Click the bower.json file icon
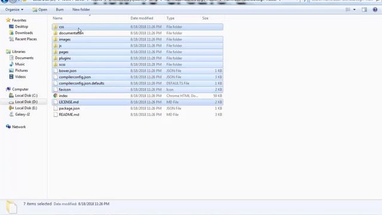 point(56,70)
